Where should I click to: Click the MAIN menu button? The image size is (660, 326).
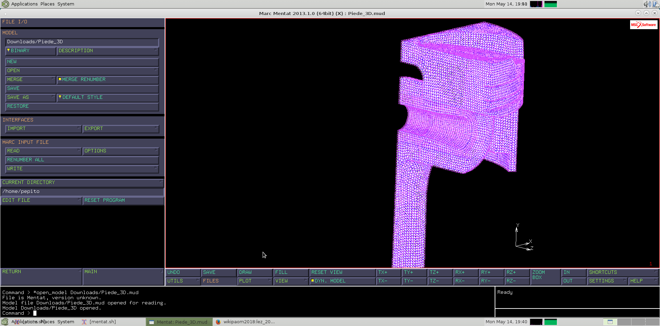point(123,277)
